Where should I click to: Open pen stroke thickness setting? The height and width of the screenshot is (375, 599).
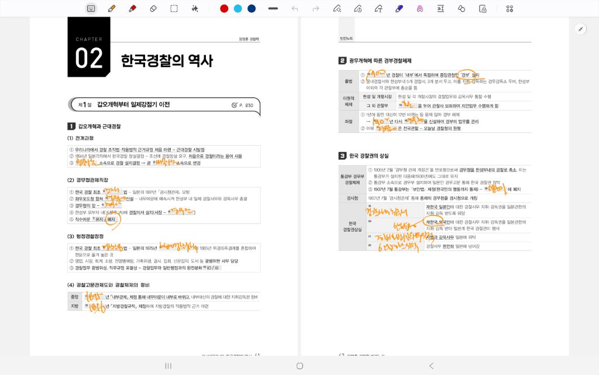click(x=273, y=8)
